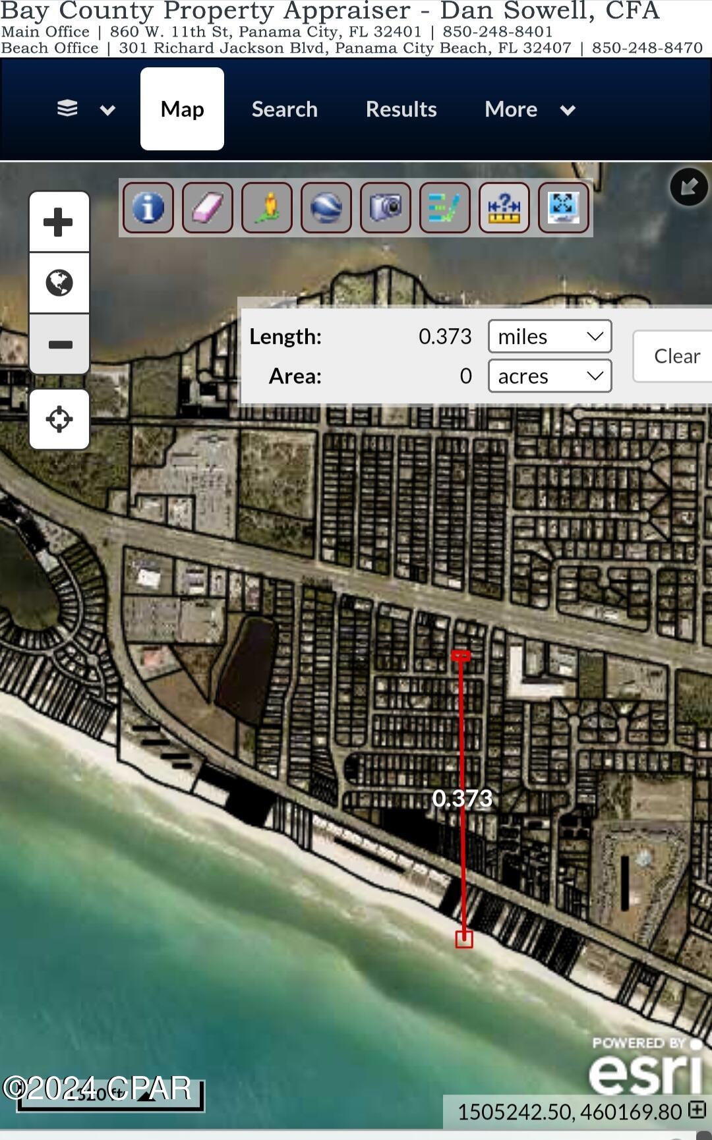Viewport: 712px width, 1140px height.
Task: Click the full-screen map view icon
Action: 564,208
